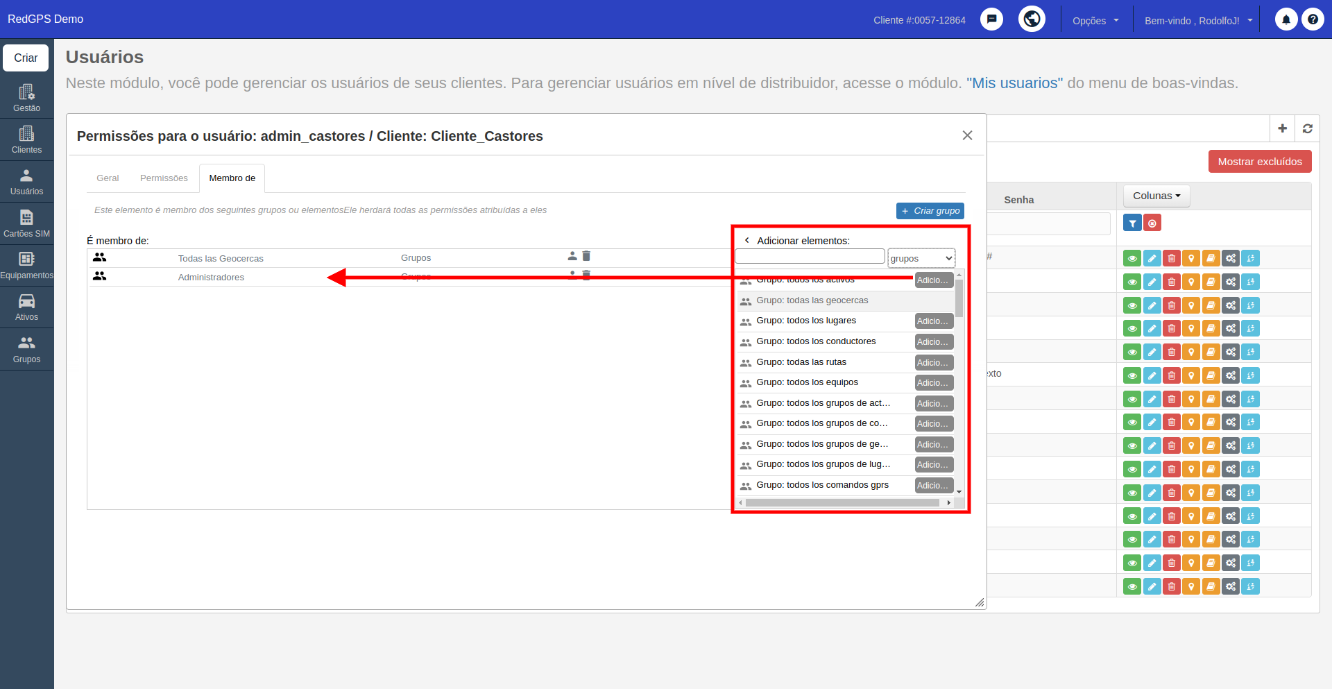Click the Criar button in the sidebar
This screenshot has height=689, width=1332.
click(x=26, y=58)
